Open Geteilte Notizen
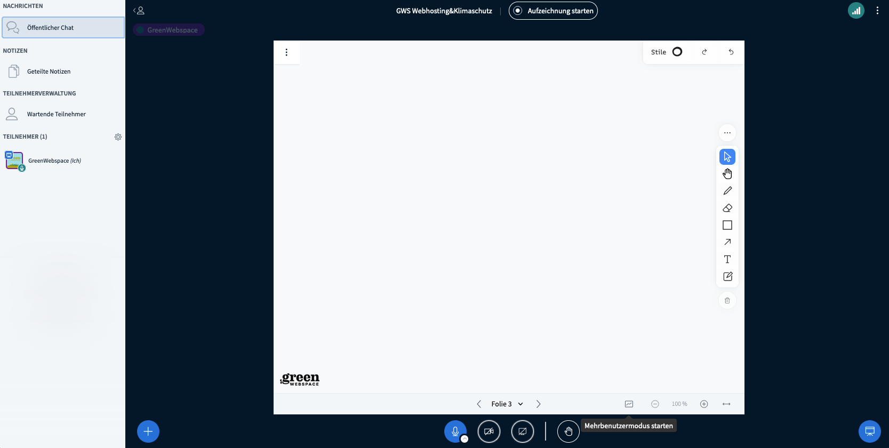Screen dimensions: 889x448 tap(49, 71)
